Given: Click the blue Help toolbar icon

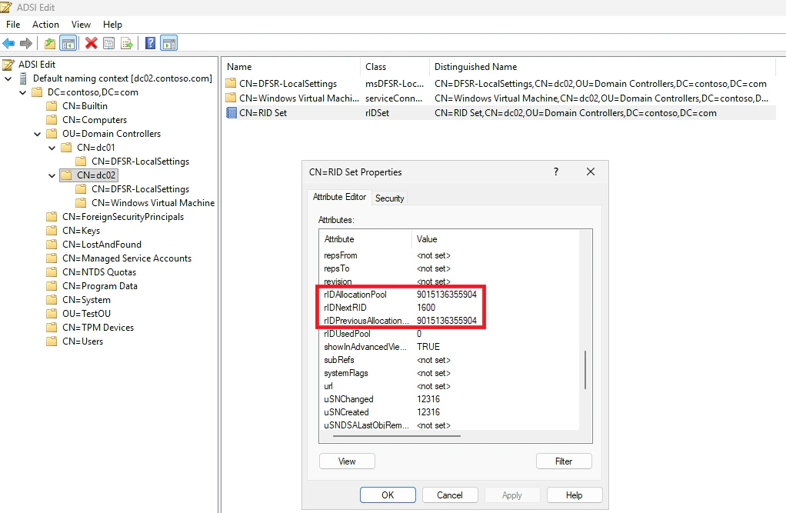Looking at the screenshot, I should tap(151, 44).
